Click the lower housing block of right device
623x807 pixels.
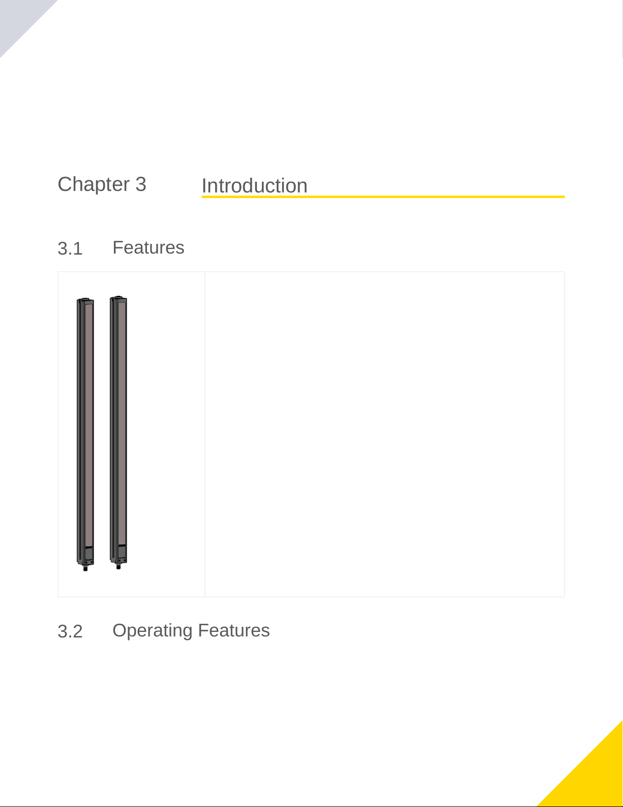click(x=122, y=552)
